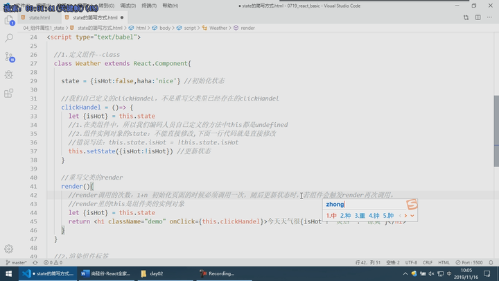Open the 终端(T) menu
This screenshot has width=499, height=281.
click(x=149, y=6)
